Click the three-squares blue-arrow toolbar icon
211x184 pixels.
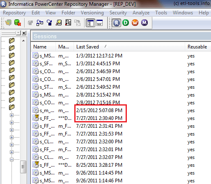pyautogui.click(x=40, y=23)
